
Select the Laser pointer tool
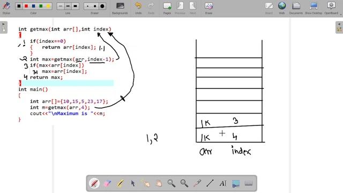(197, 183)
